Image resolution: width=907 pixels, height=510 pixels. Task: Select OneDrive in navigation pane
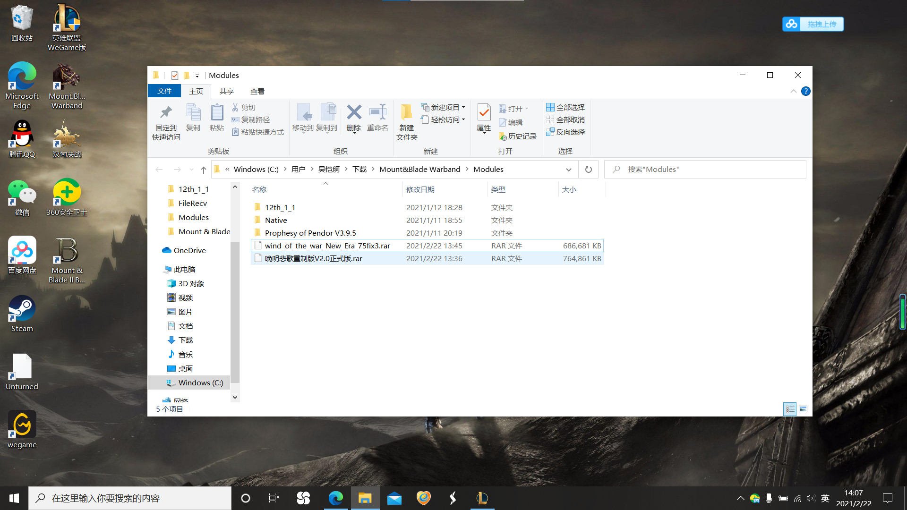click(x=189, y=250)
